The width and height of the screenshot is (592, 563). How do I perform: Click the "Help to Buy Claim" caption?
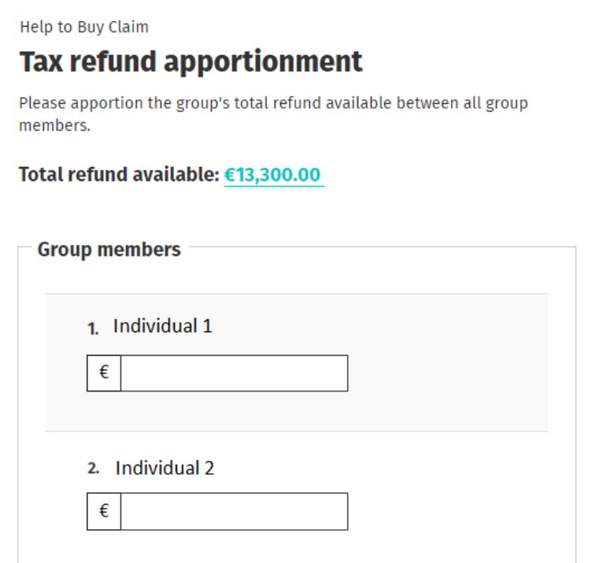pyautogui.click(x=84, y=28)
